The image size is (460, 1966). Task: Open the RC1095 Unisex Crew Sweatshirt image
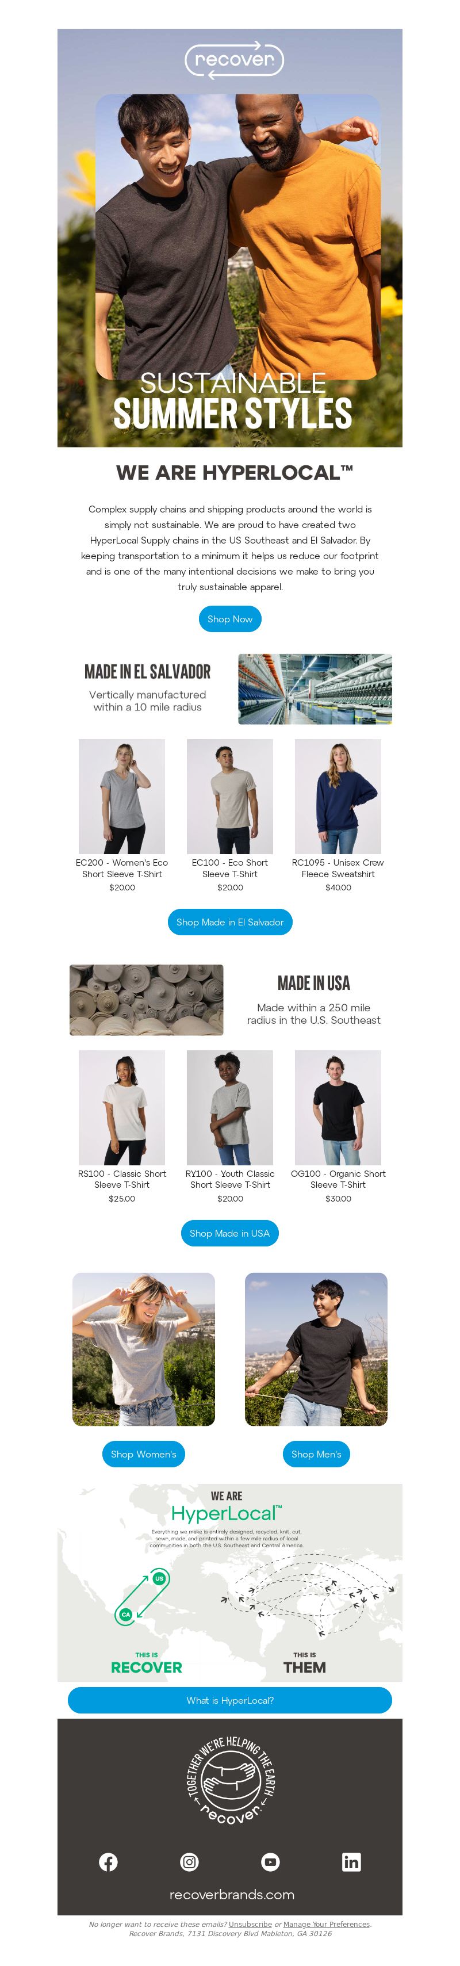pyautogui.click(x=338, y=796)
